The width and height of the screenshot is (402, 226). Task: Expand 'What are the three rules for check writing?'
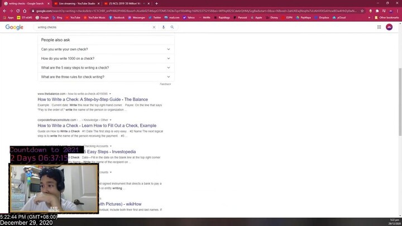pos(106,77)
